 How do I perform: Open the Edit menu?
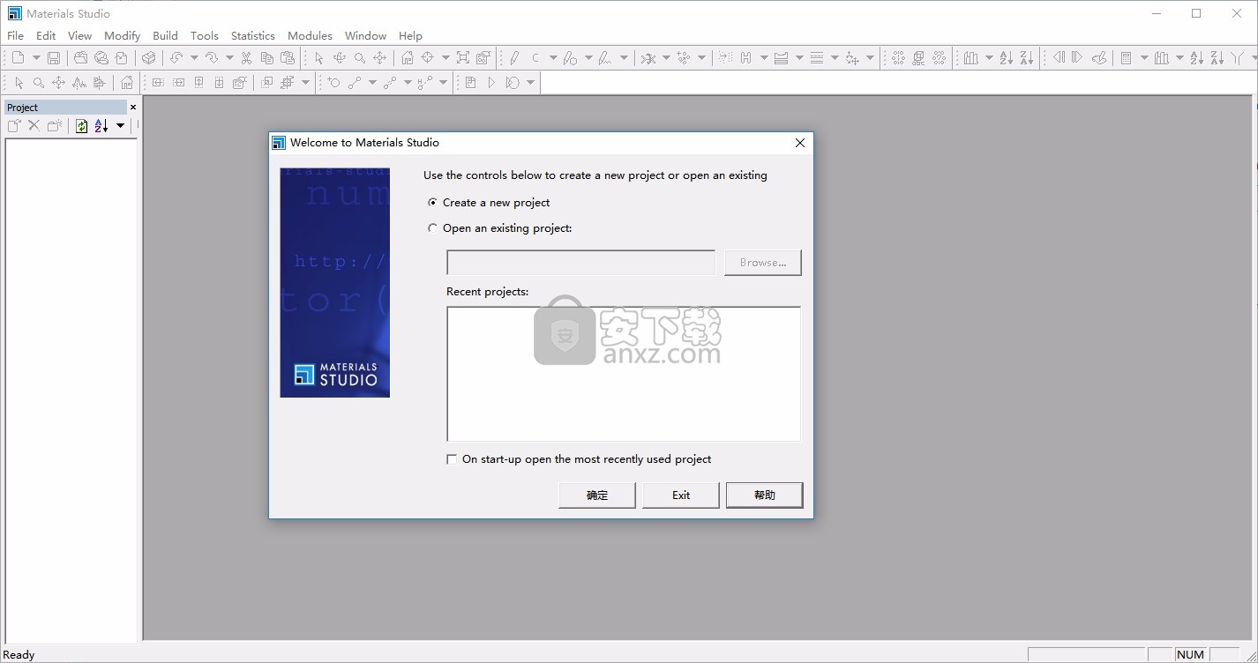(x=46, y=35)
